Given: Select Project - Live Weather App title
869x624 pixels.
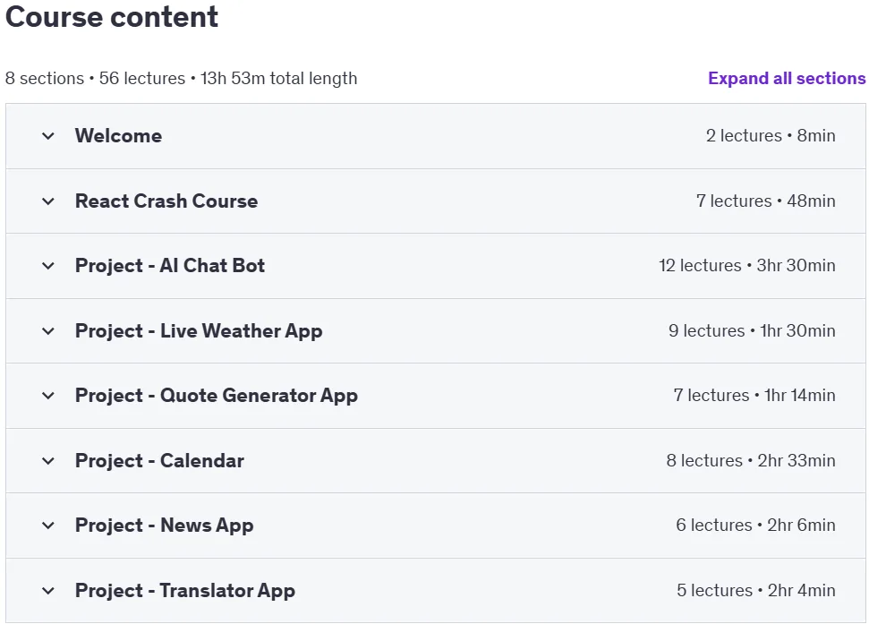Looking at the screenshot, I should click(x=199, y=331).
